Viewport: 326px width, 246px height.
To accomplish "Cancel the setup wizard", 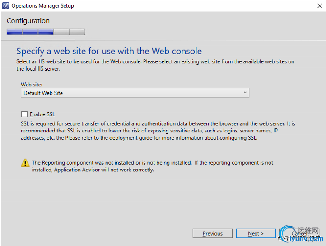I will [299, 233].
